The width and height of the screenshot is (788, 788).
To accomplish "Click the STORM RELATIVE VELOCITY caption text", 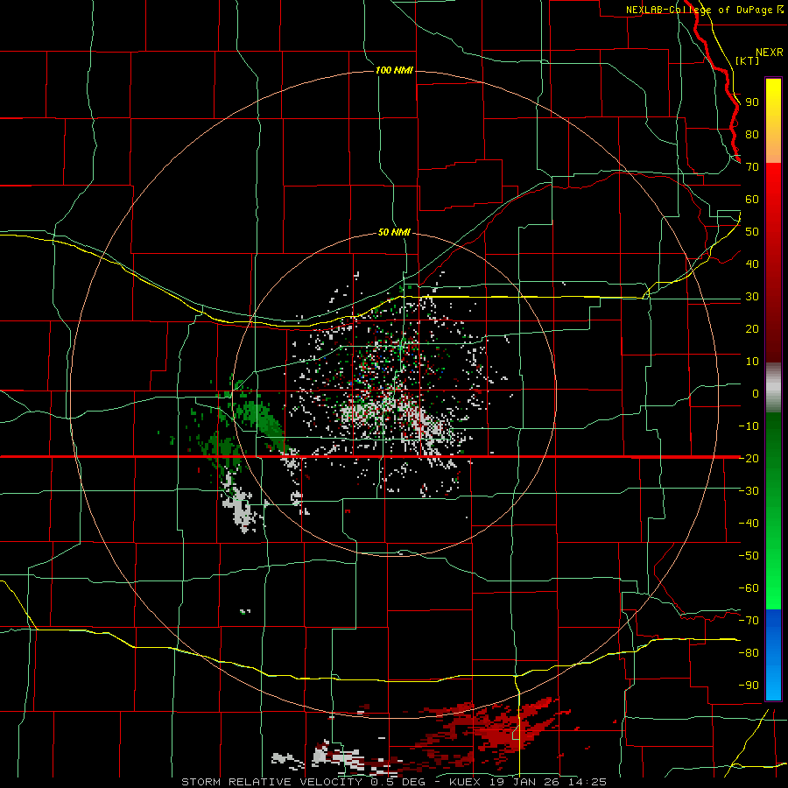I will (271, 782).
